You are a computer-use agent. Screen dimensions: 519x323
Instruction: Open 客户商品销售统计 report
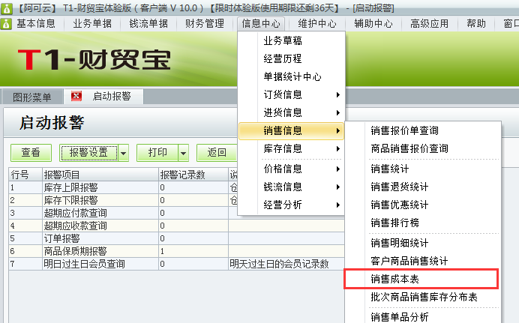(x=422, y=261)
